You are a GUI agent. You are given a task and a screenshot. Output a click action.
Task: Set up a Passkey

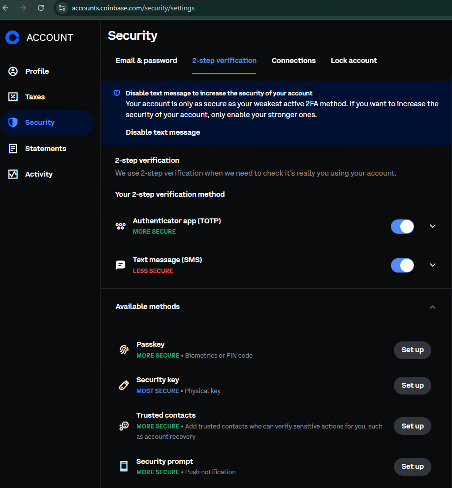coord(412,350)
